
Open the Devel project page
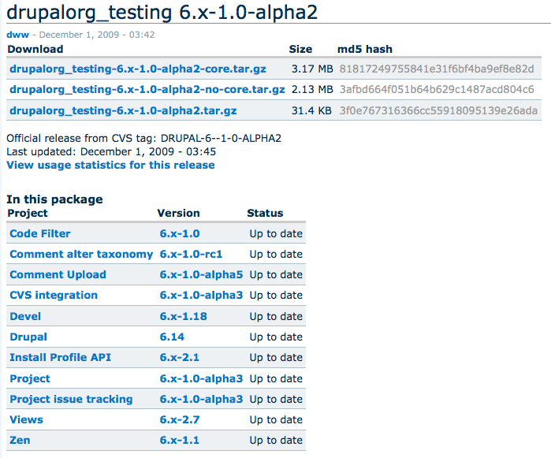click(x=25, y=316)
